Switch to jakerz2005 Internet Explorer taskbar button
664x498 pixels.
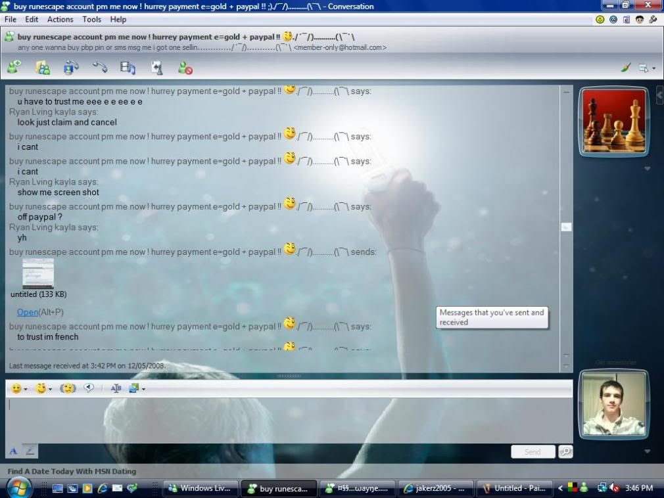tap(436, 488)
